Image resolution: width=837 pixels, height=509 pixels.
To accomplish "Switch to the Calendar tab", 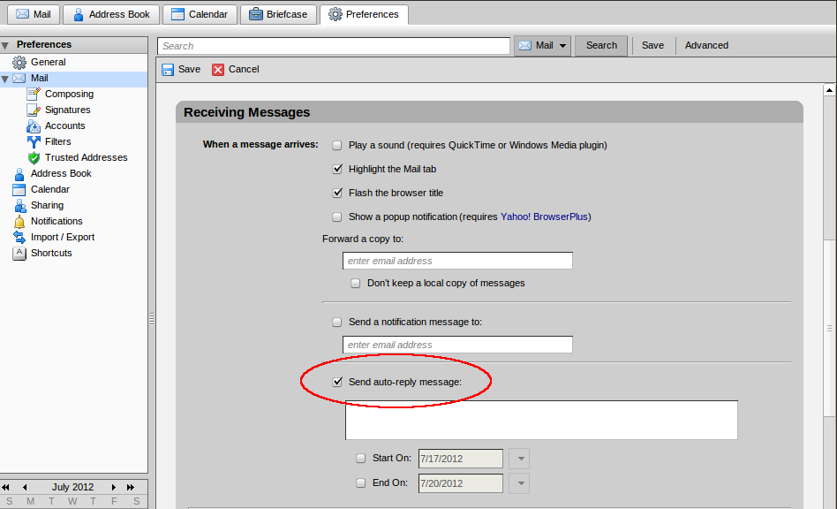I will click(x=200, y=14).
